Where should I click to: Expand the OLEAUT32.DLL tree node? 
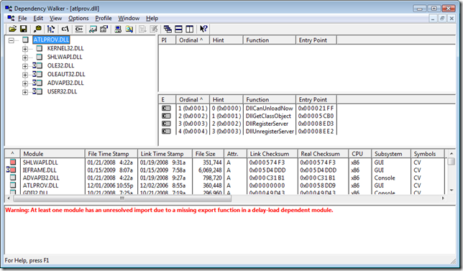[25, 74]
